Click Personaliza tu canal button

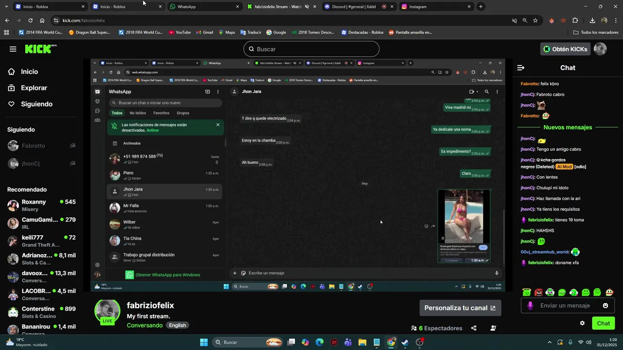pos(460,308)
